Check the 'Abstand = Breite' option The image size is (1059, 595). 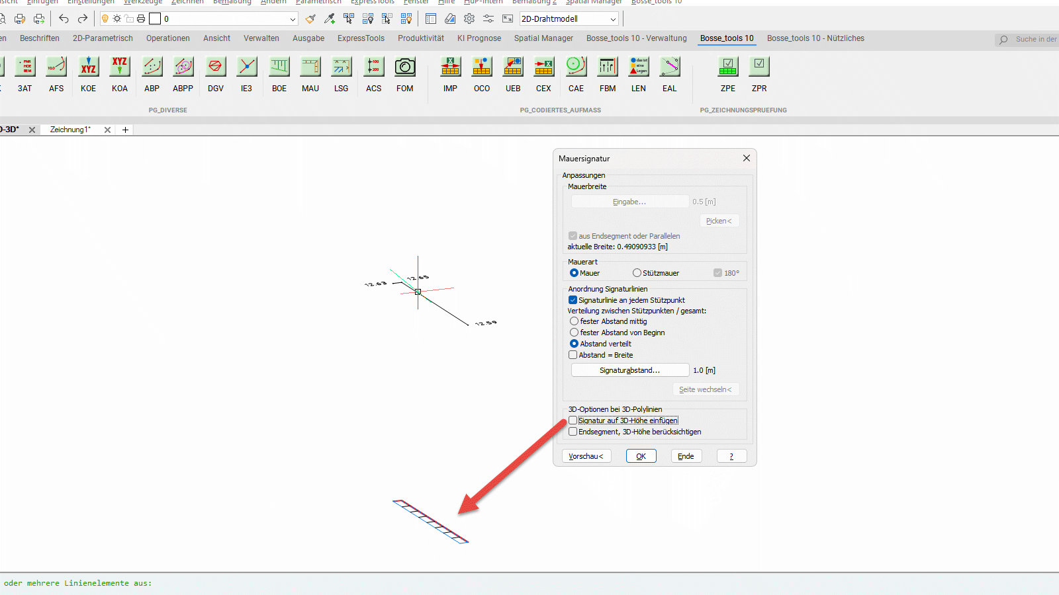pos(573,355)
